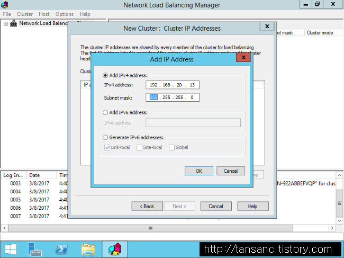Select the Add IPv4 address radio button

click(105, 75)
